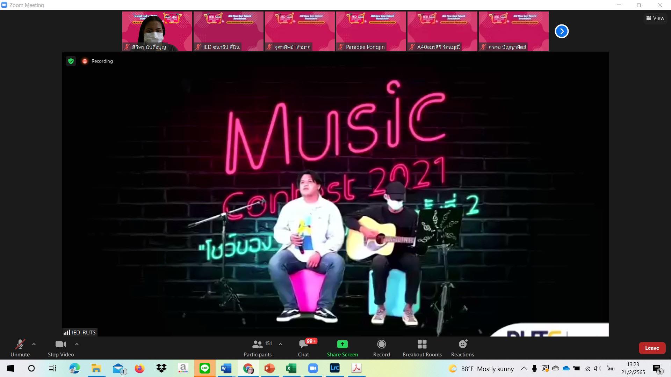Open video options arrow beside Stop Video
671x377 pixels.
point(77,344)
